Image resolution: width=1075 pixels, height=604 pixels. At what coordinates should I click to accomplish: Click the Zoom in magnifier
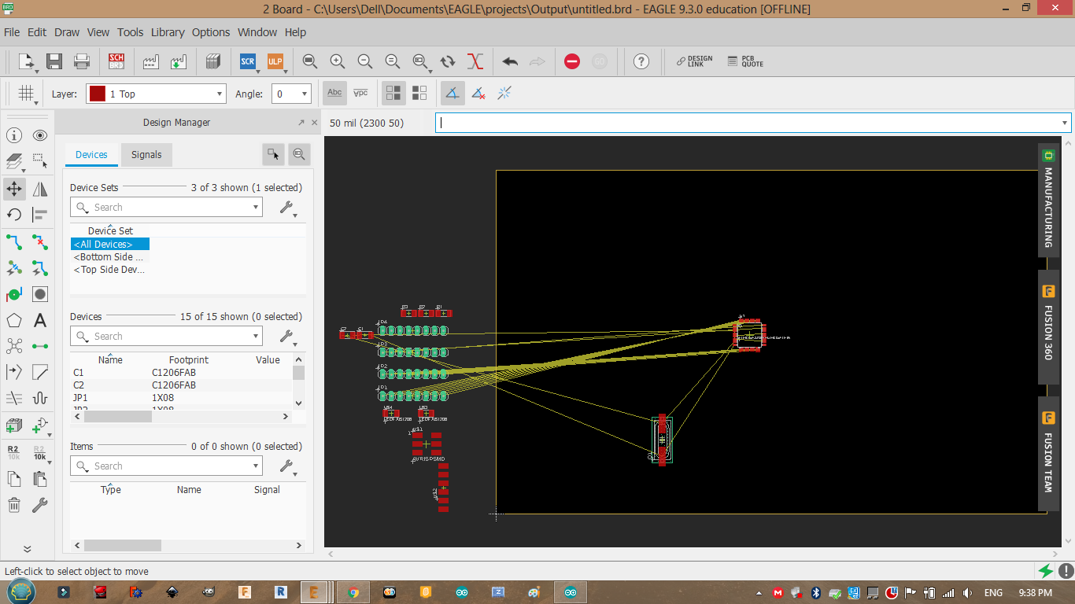(x=338, y=61)
